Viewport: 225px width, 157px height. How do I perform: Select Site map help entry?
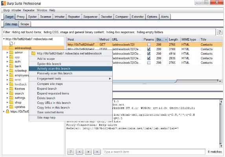point(71,118)
